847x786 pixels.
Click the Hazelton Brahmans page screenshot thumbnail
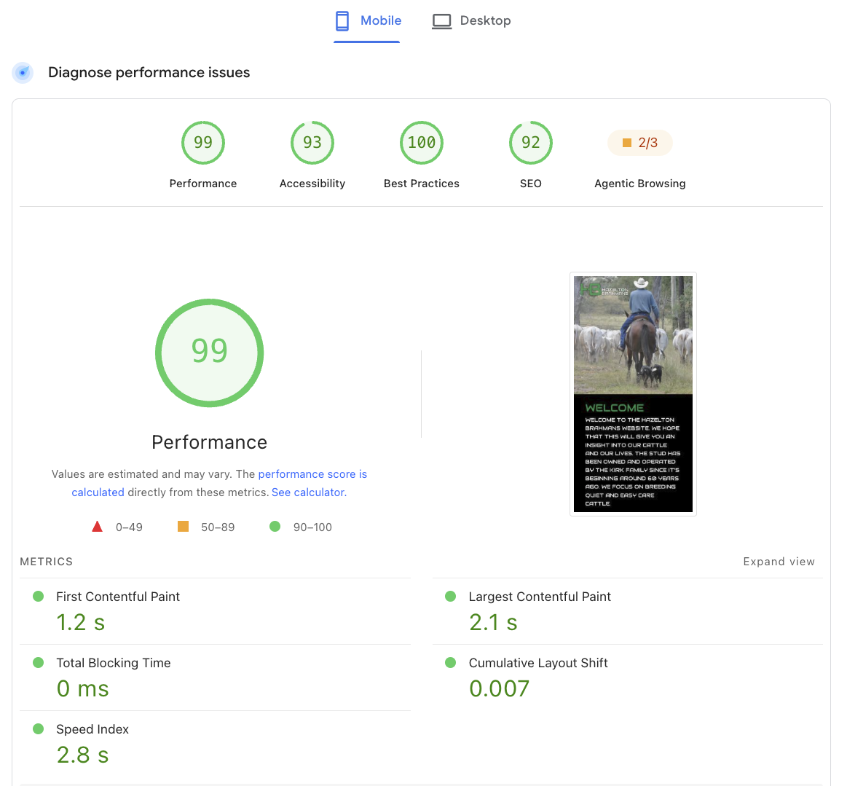[633, 394]
